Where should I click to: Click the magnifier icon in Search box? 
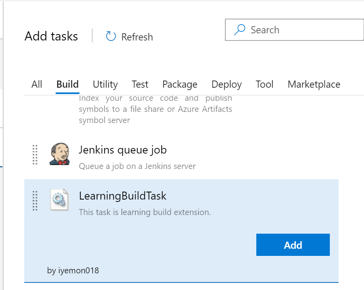(x=240, y=30)
